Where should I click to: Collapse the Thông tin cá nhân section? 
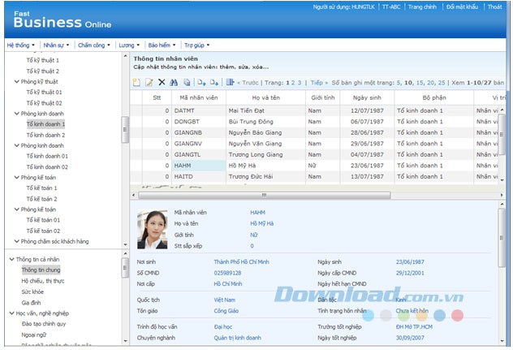[x=11, y=259]
